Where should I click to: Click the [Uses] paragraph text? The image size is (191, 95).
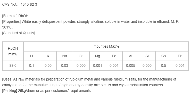coord(89,82)
